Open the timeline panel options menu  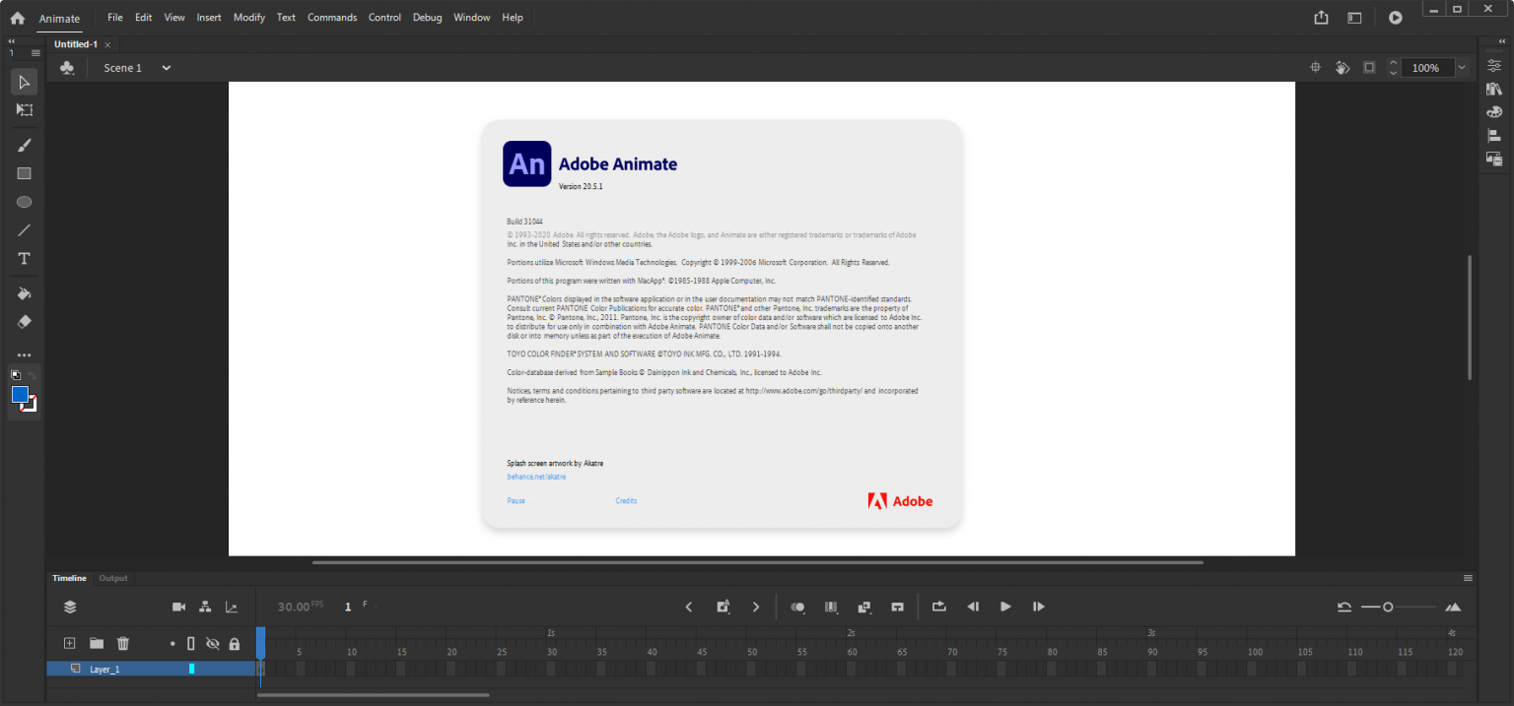point(1468,578)
